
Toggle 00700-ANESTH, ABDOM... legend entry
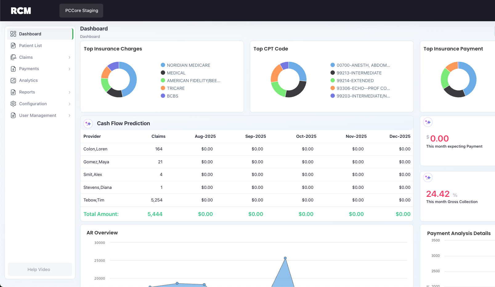pyautogui.click(x=360, y=65)
